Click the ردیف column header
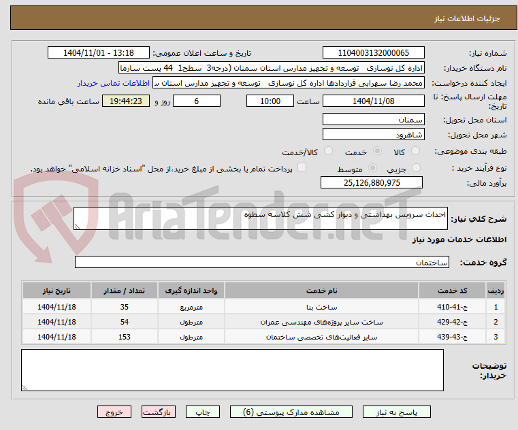Image resolution: width=518 pixels, height=430 pixels. (x=496, y=291)
